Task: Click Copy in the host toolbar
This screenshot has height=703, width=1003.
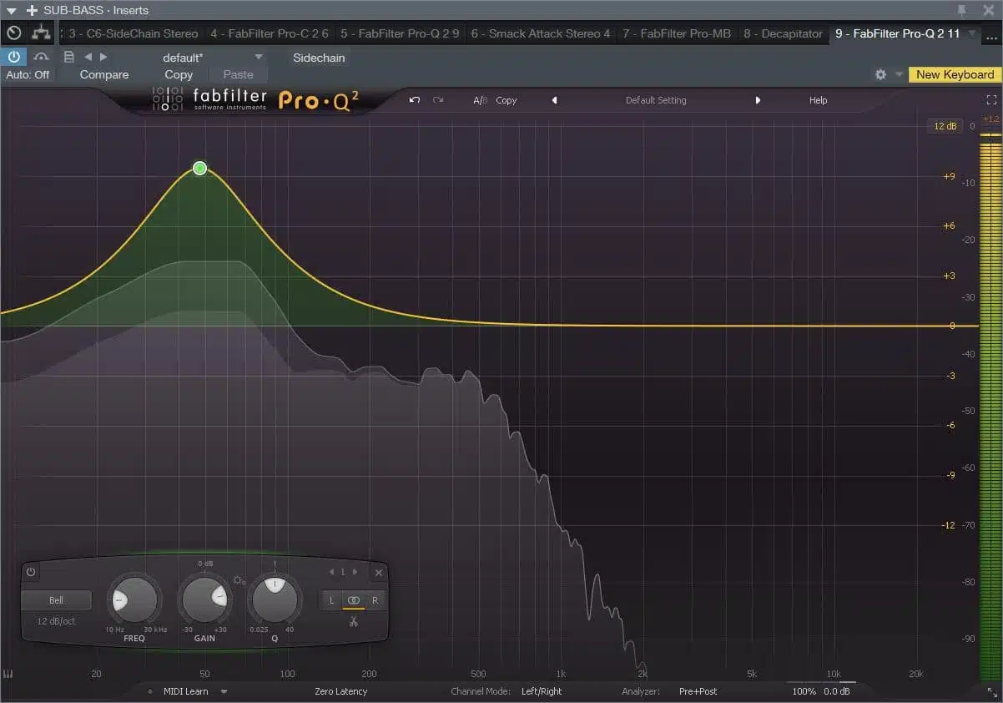Action: pyautogui.click(x=179, y=74)
